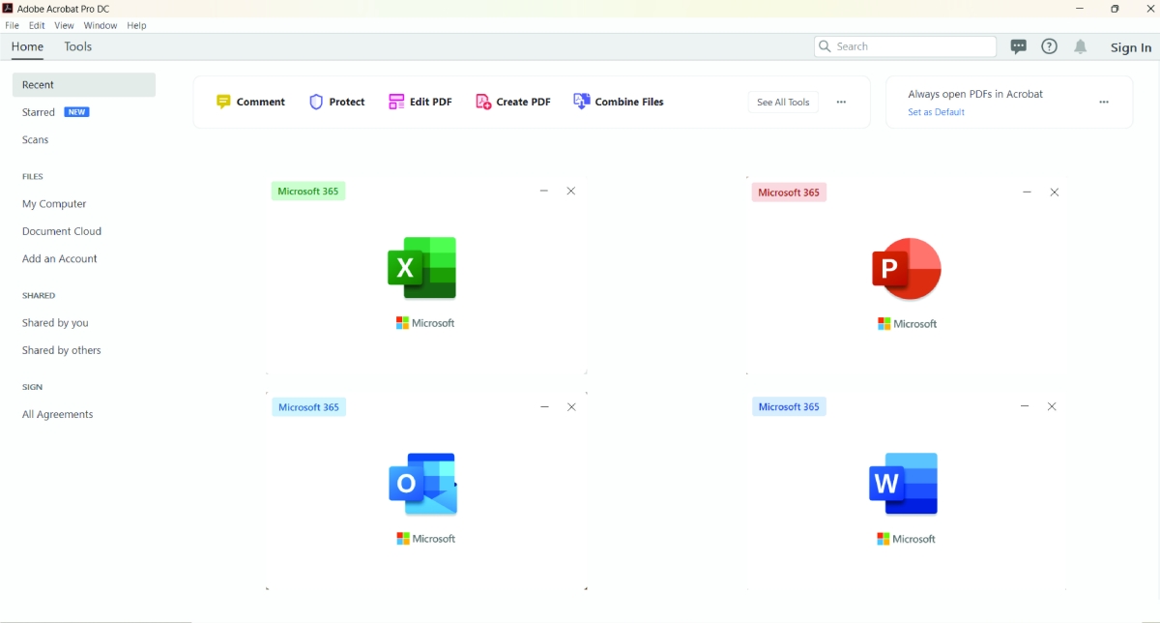Open the chat messages icon

1018,46
